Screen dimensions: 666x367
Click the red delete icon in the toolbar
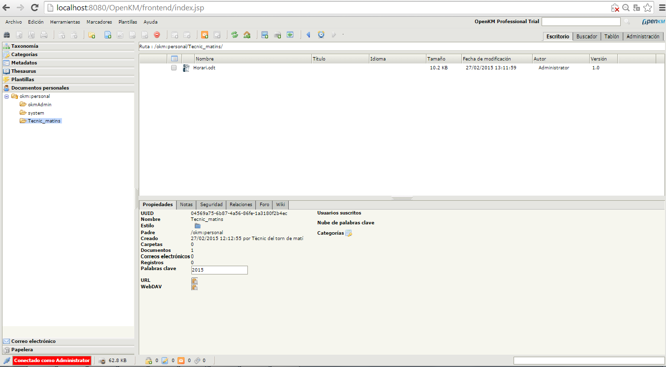coord(157,35)
